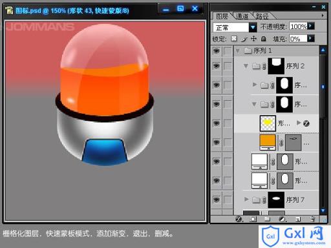The width and height of the screenshot is (331, 248).
Task: Click the layers panel scrollbar track
Action: 323,163
